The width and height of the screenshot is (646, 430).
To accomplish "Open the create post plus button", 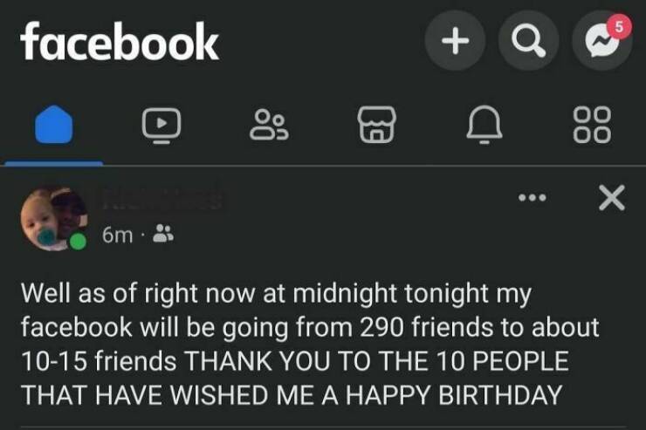I will 455,39.
